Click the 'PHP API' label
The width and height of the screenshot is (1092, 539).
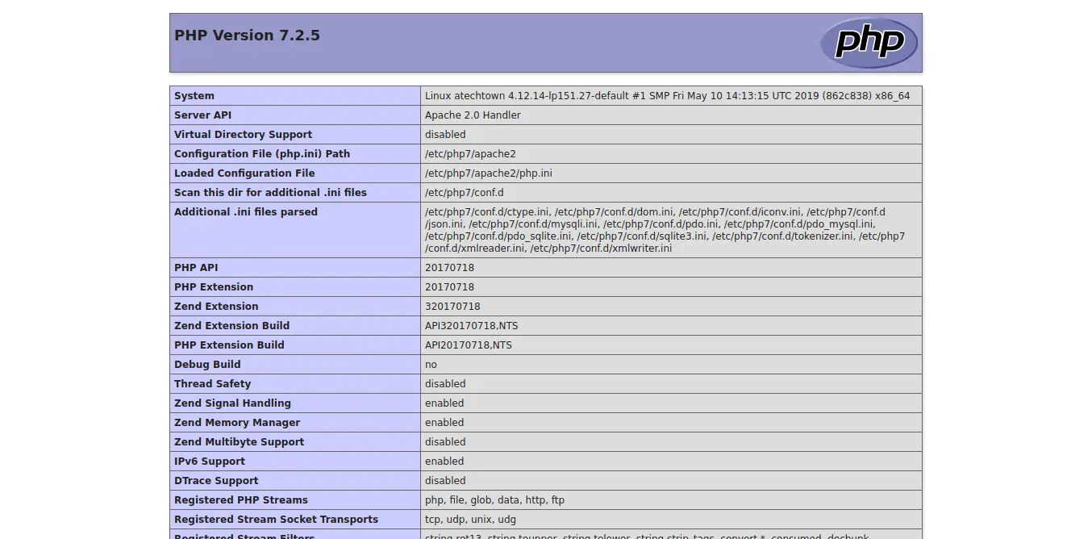[x=196, y=268]
